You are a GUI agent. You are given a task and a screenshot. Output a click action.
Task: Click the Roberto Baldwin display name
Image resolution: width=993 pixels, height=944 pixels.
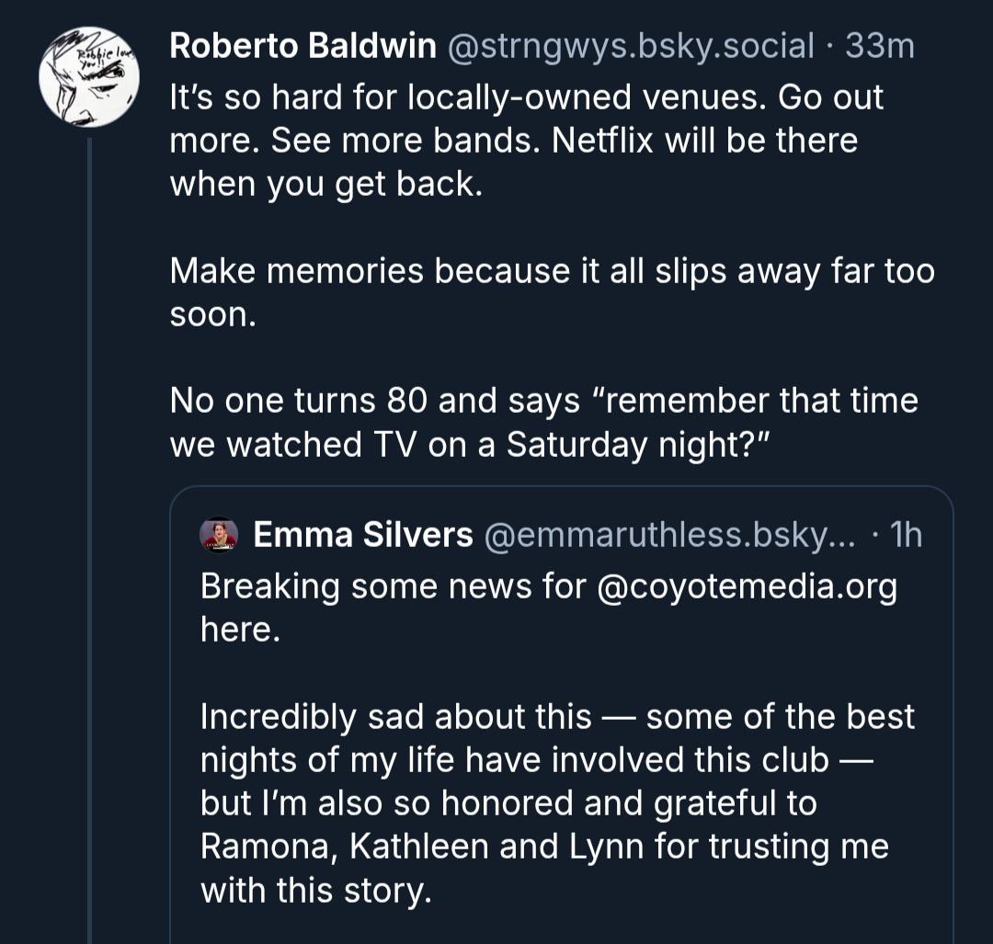302,46
